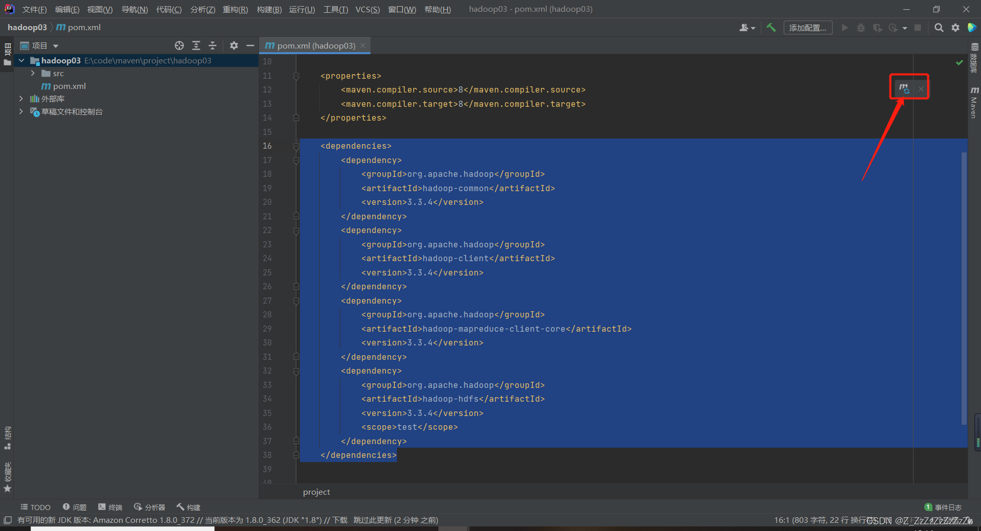
Task: Click the Stop square icon
Action: [x=918, y=28]
